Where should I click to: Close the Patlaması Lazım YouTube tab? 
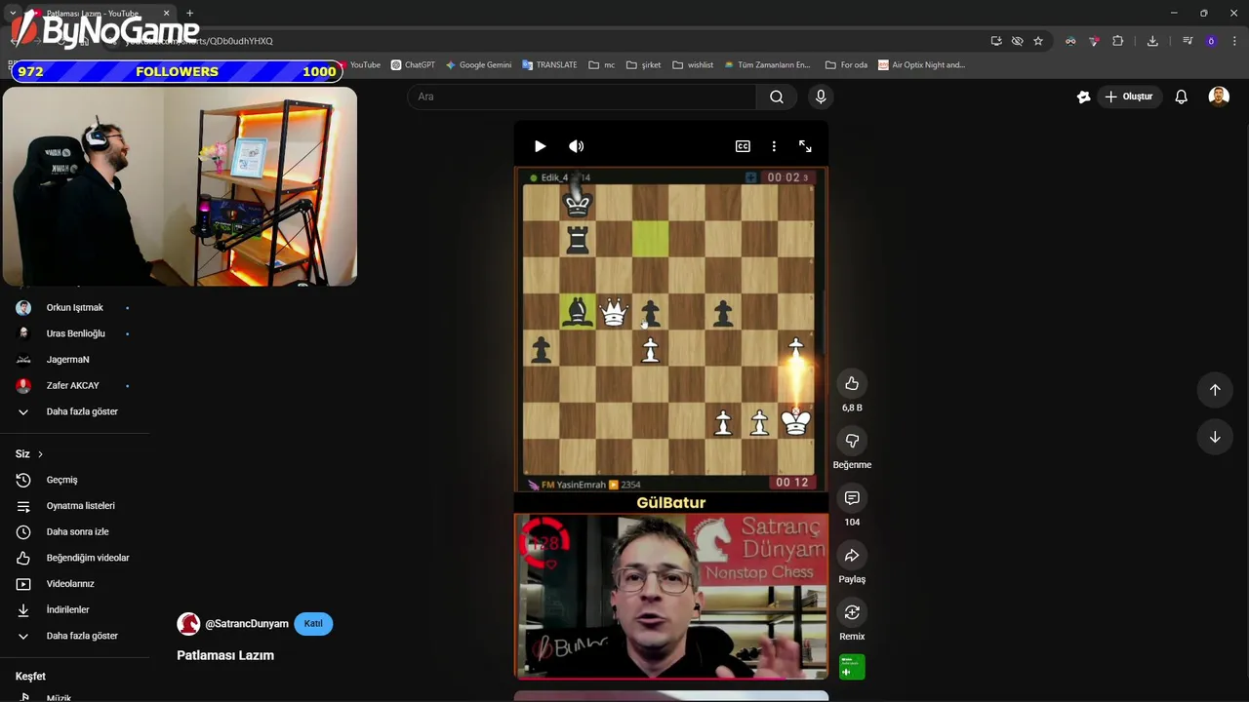click(x=166, y=14)
